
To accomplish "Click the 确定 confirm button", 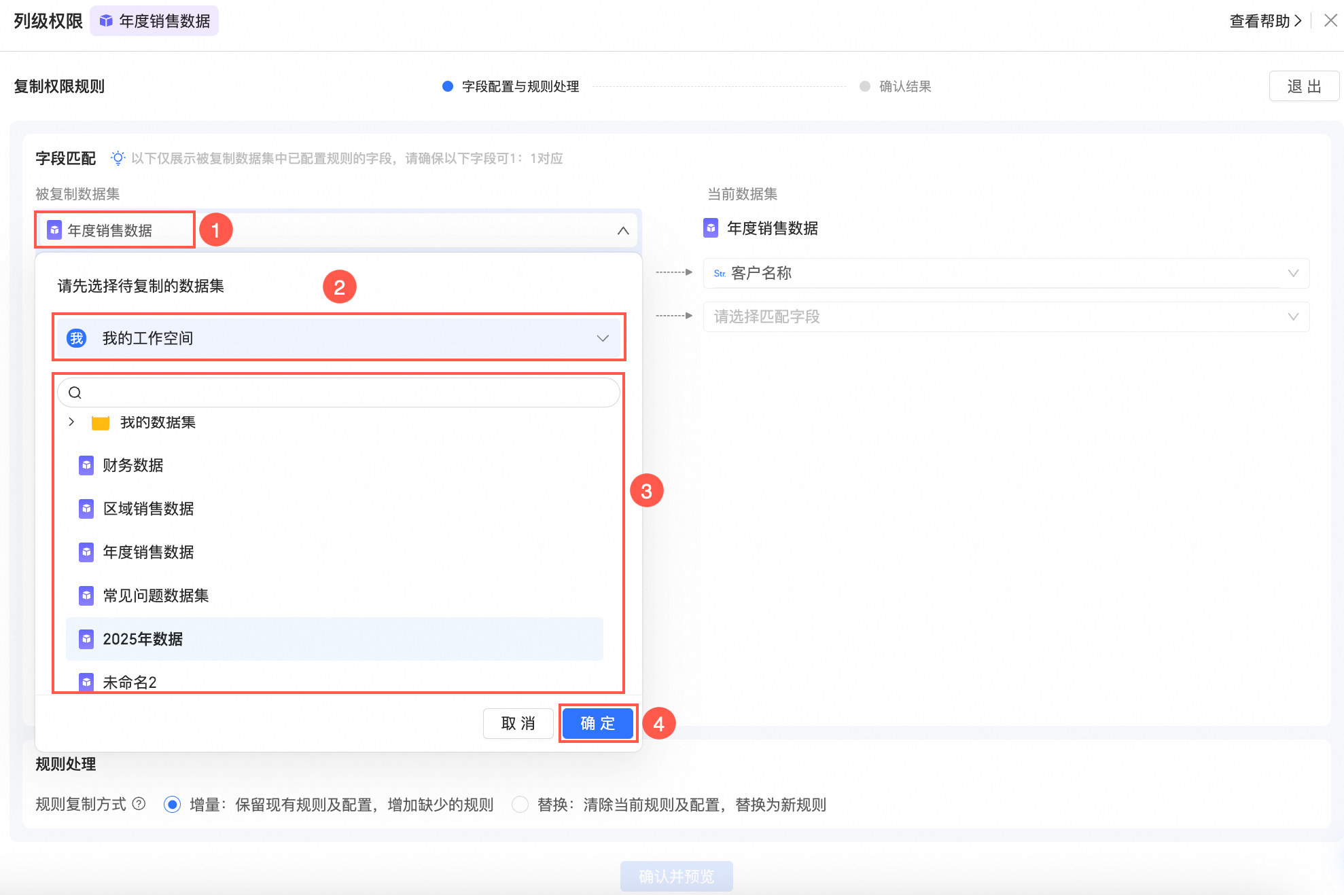I will click(598, 723).
